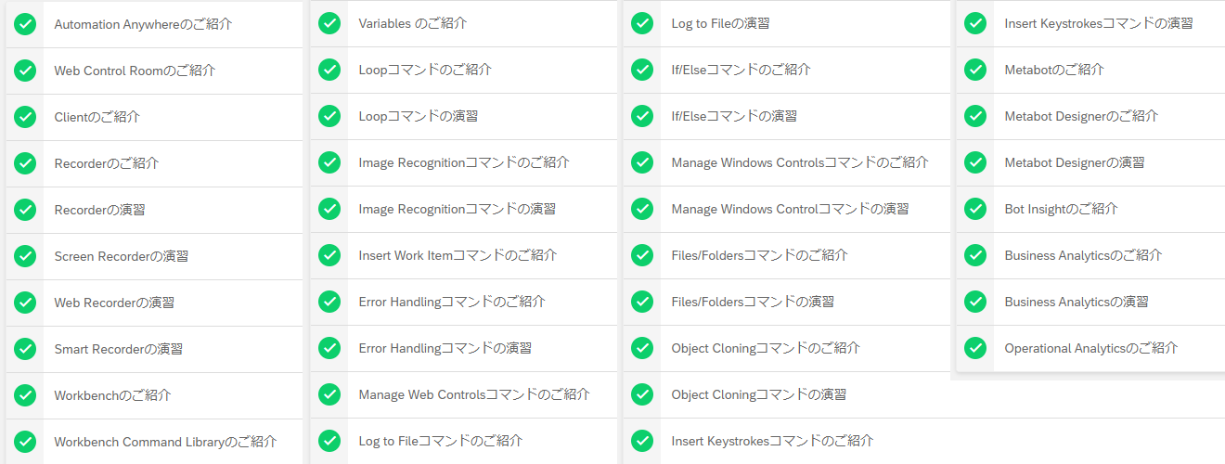The height and width of the screenshot is (464, 1225).
Task: Open If/Elseコマンドの演習 lesson
Action: tap(787, 116)
